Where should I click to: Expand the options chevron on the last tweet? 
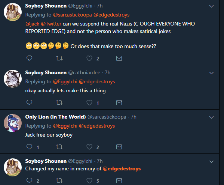point(211,162)
